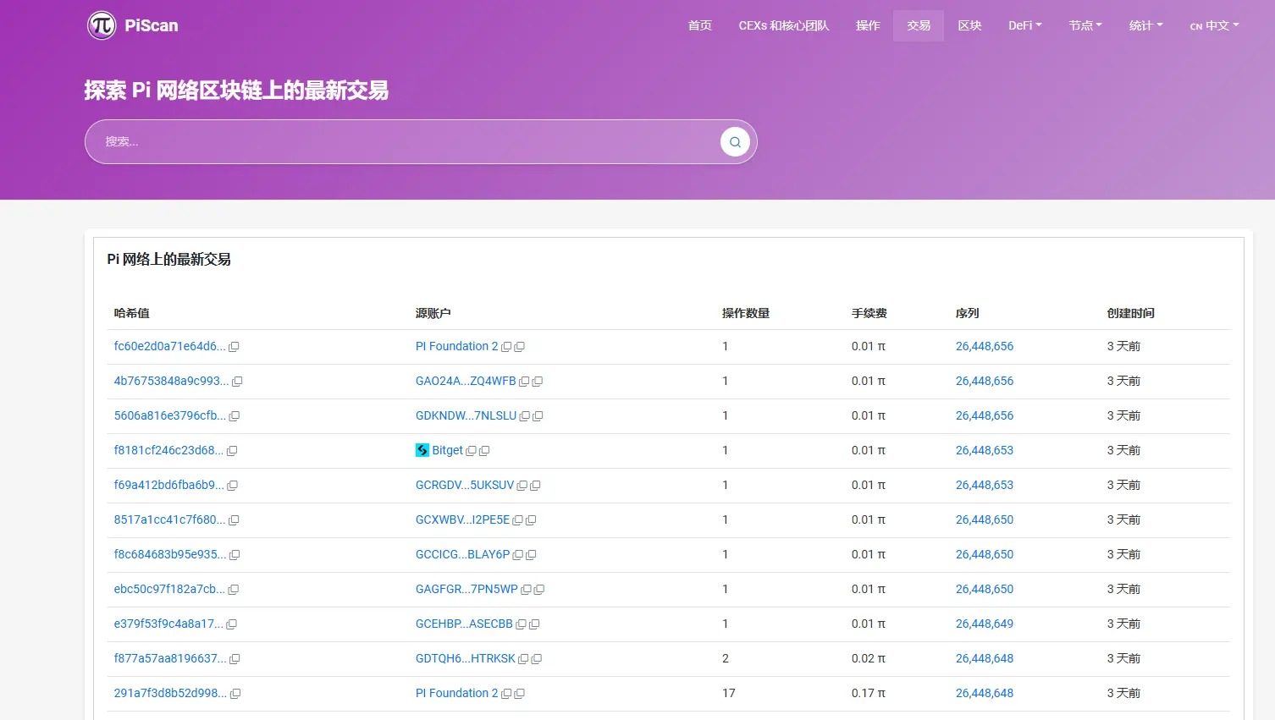
Task: Copy the f8c684683b95e935 hash via icon
Action: point(235,555)
